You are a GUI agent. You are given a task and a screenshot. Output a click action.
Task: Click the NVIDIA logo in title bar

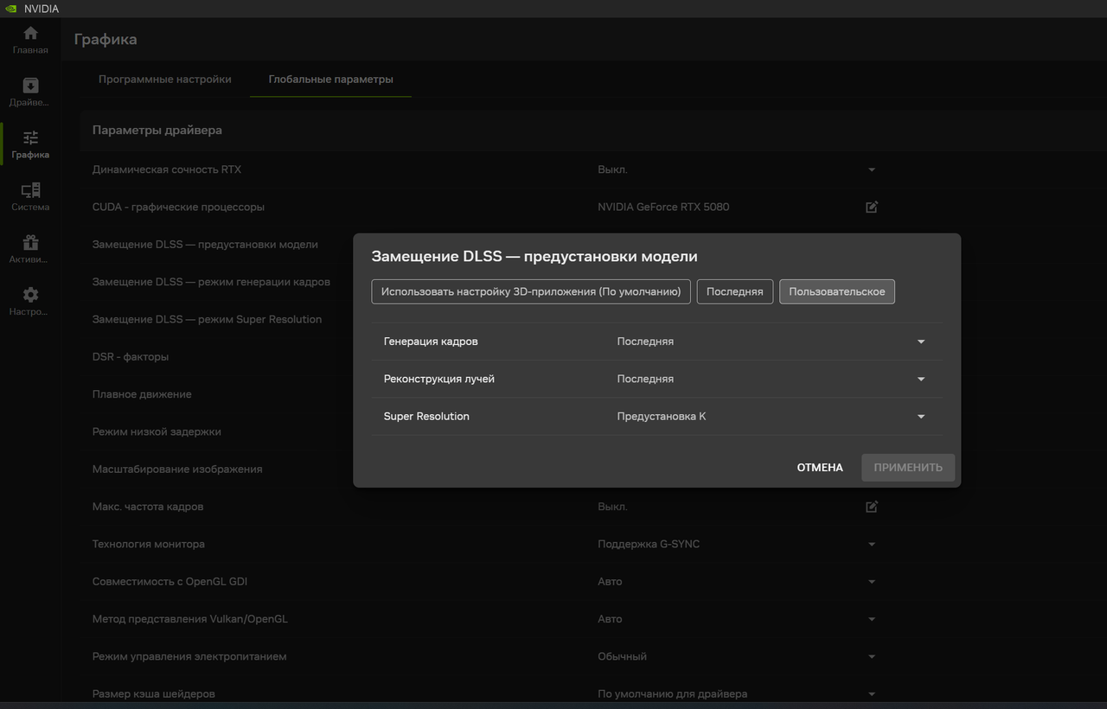[10, 9]
